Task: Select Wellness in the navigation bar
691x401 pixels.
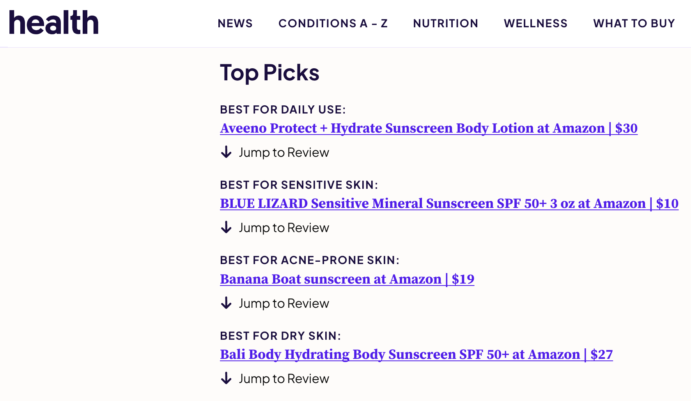Action: (536, 23)
